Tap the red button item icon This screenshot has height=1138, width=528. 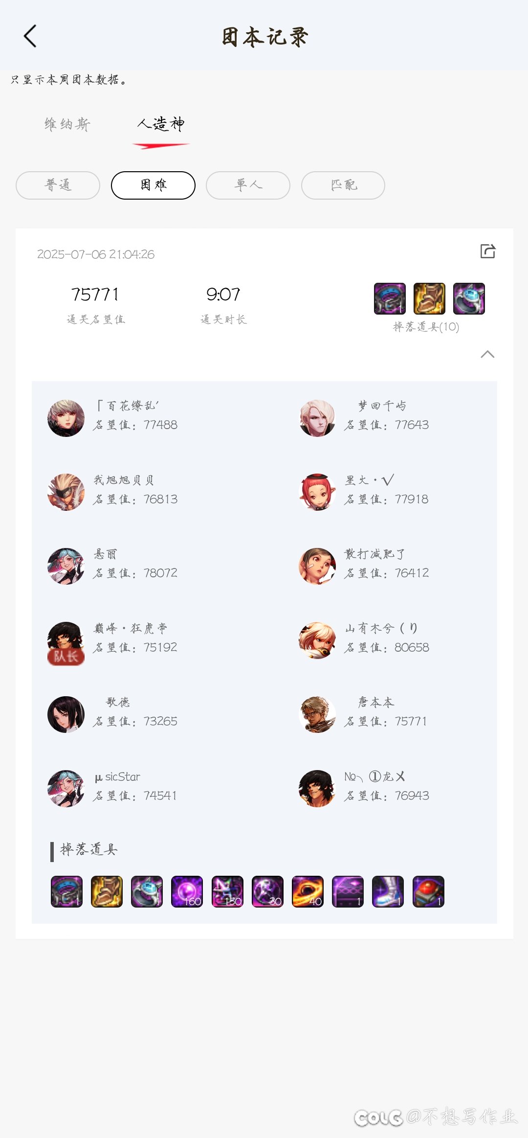click(x=428, y=891)
